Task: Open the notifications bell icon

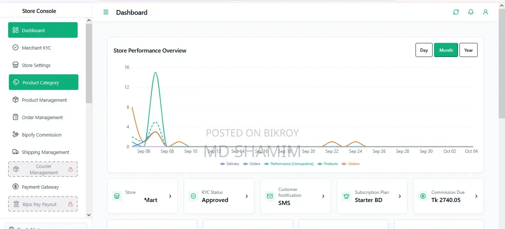Action: (471, 12)
